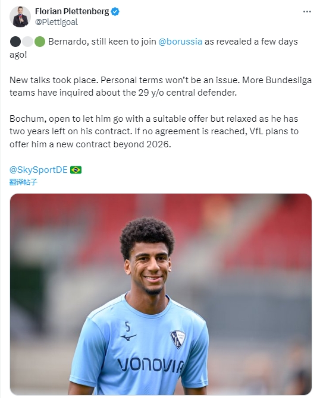Open the three-dot more options menu
Viewport: 320px width, 398px height.
307,11
